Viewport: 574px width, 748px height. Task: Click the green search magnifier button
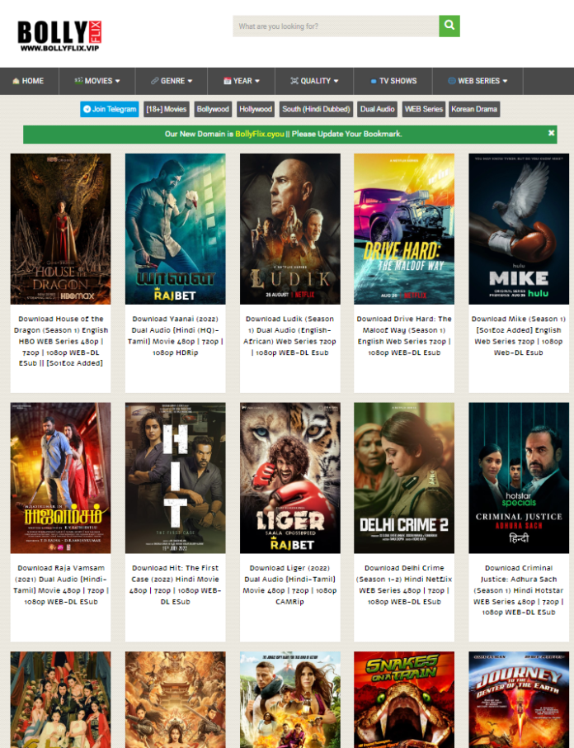coord(449,26)
